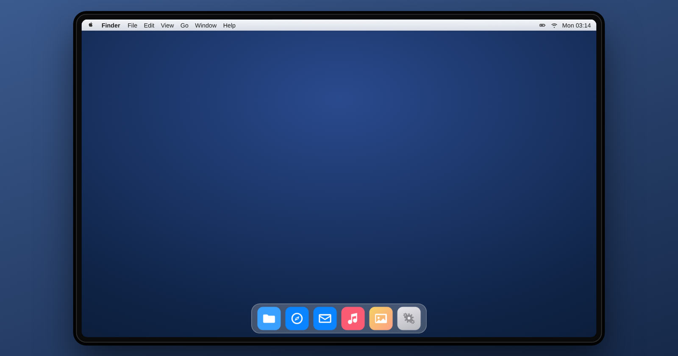The width and height of the screenshot is (678, 356).
Task: Launch the Mail envelope dock icon
Action: coord(325,318)
